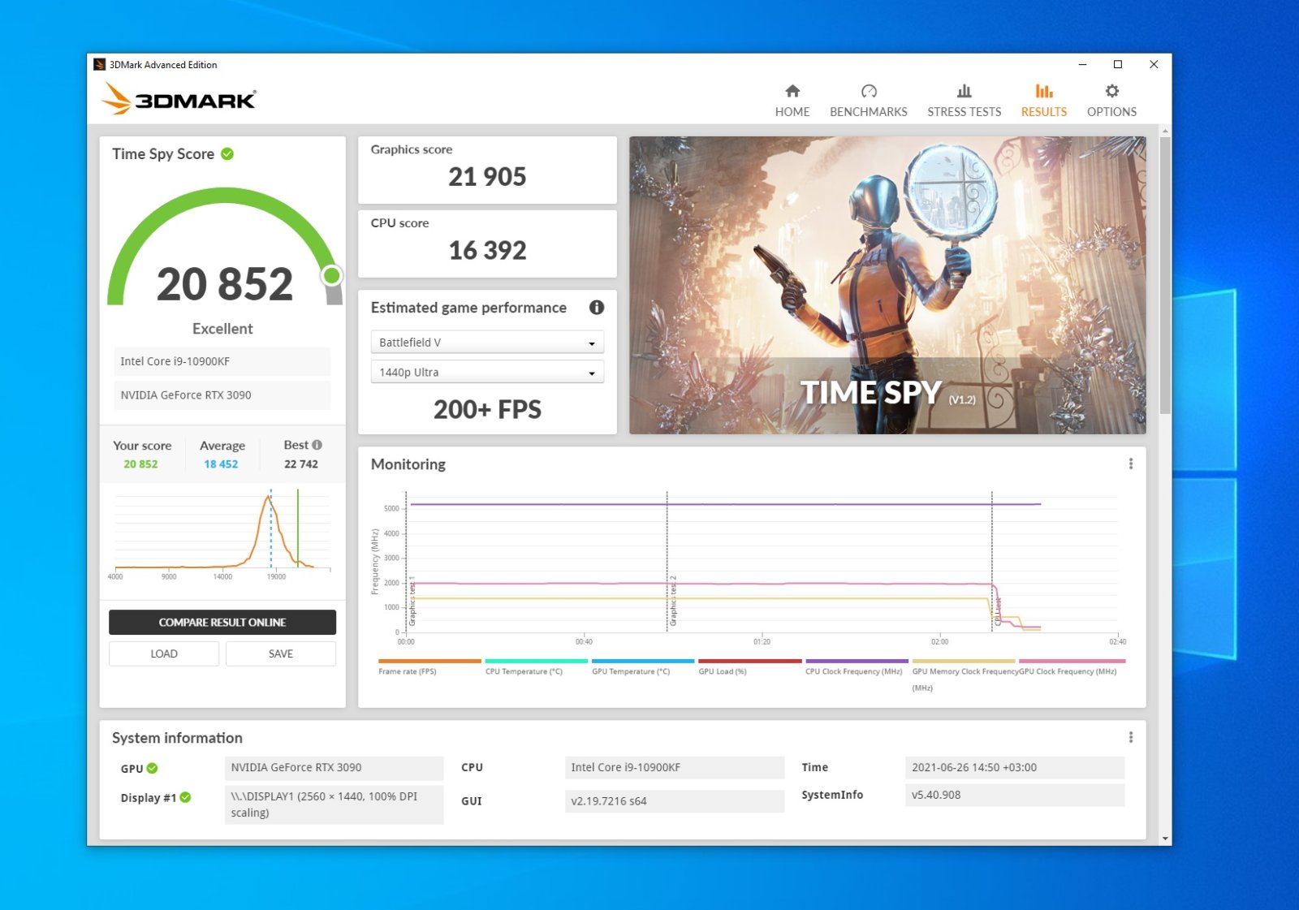Click the SAVE button
Screen dimensions: 1299x910
[x=281, y=654]
